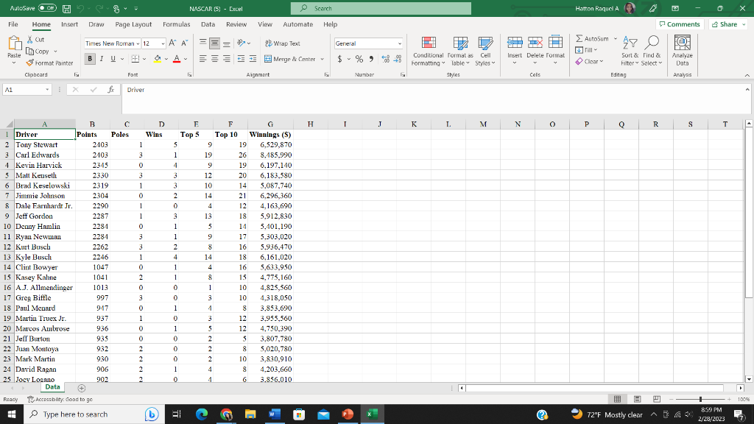This screenshot has height=424, width=754.
Task: Select the Data sheet tab
Action: (x=52, y=387)
